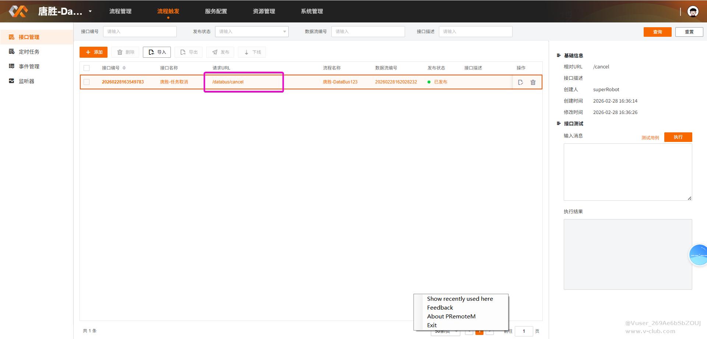Click the floating blue assistant bubble
Viewport: 707px width, 339px height.
tap(699, 255)
